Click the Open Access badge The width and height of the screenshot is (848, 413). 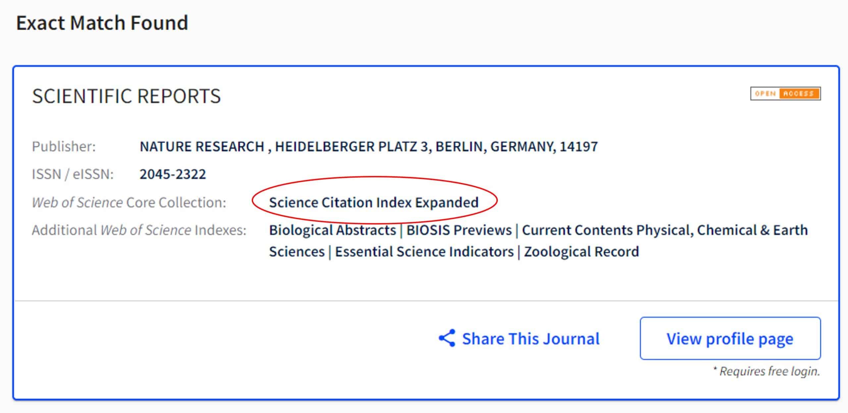point(786,94)
